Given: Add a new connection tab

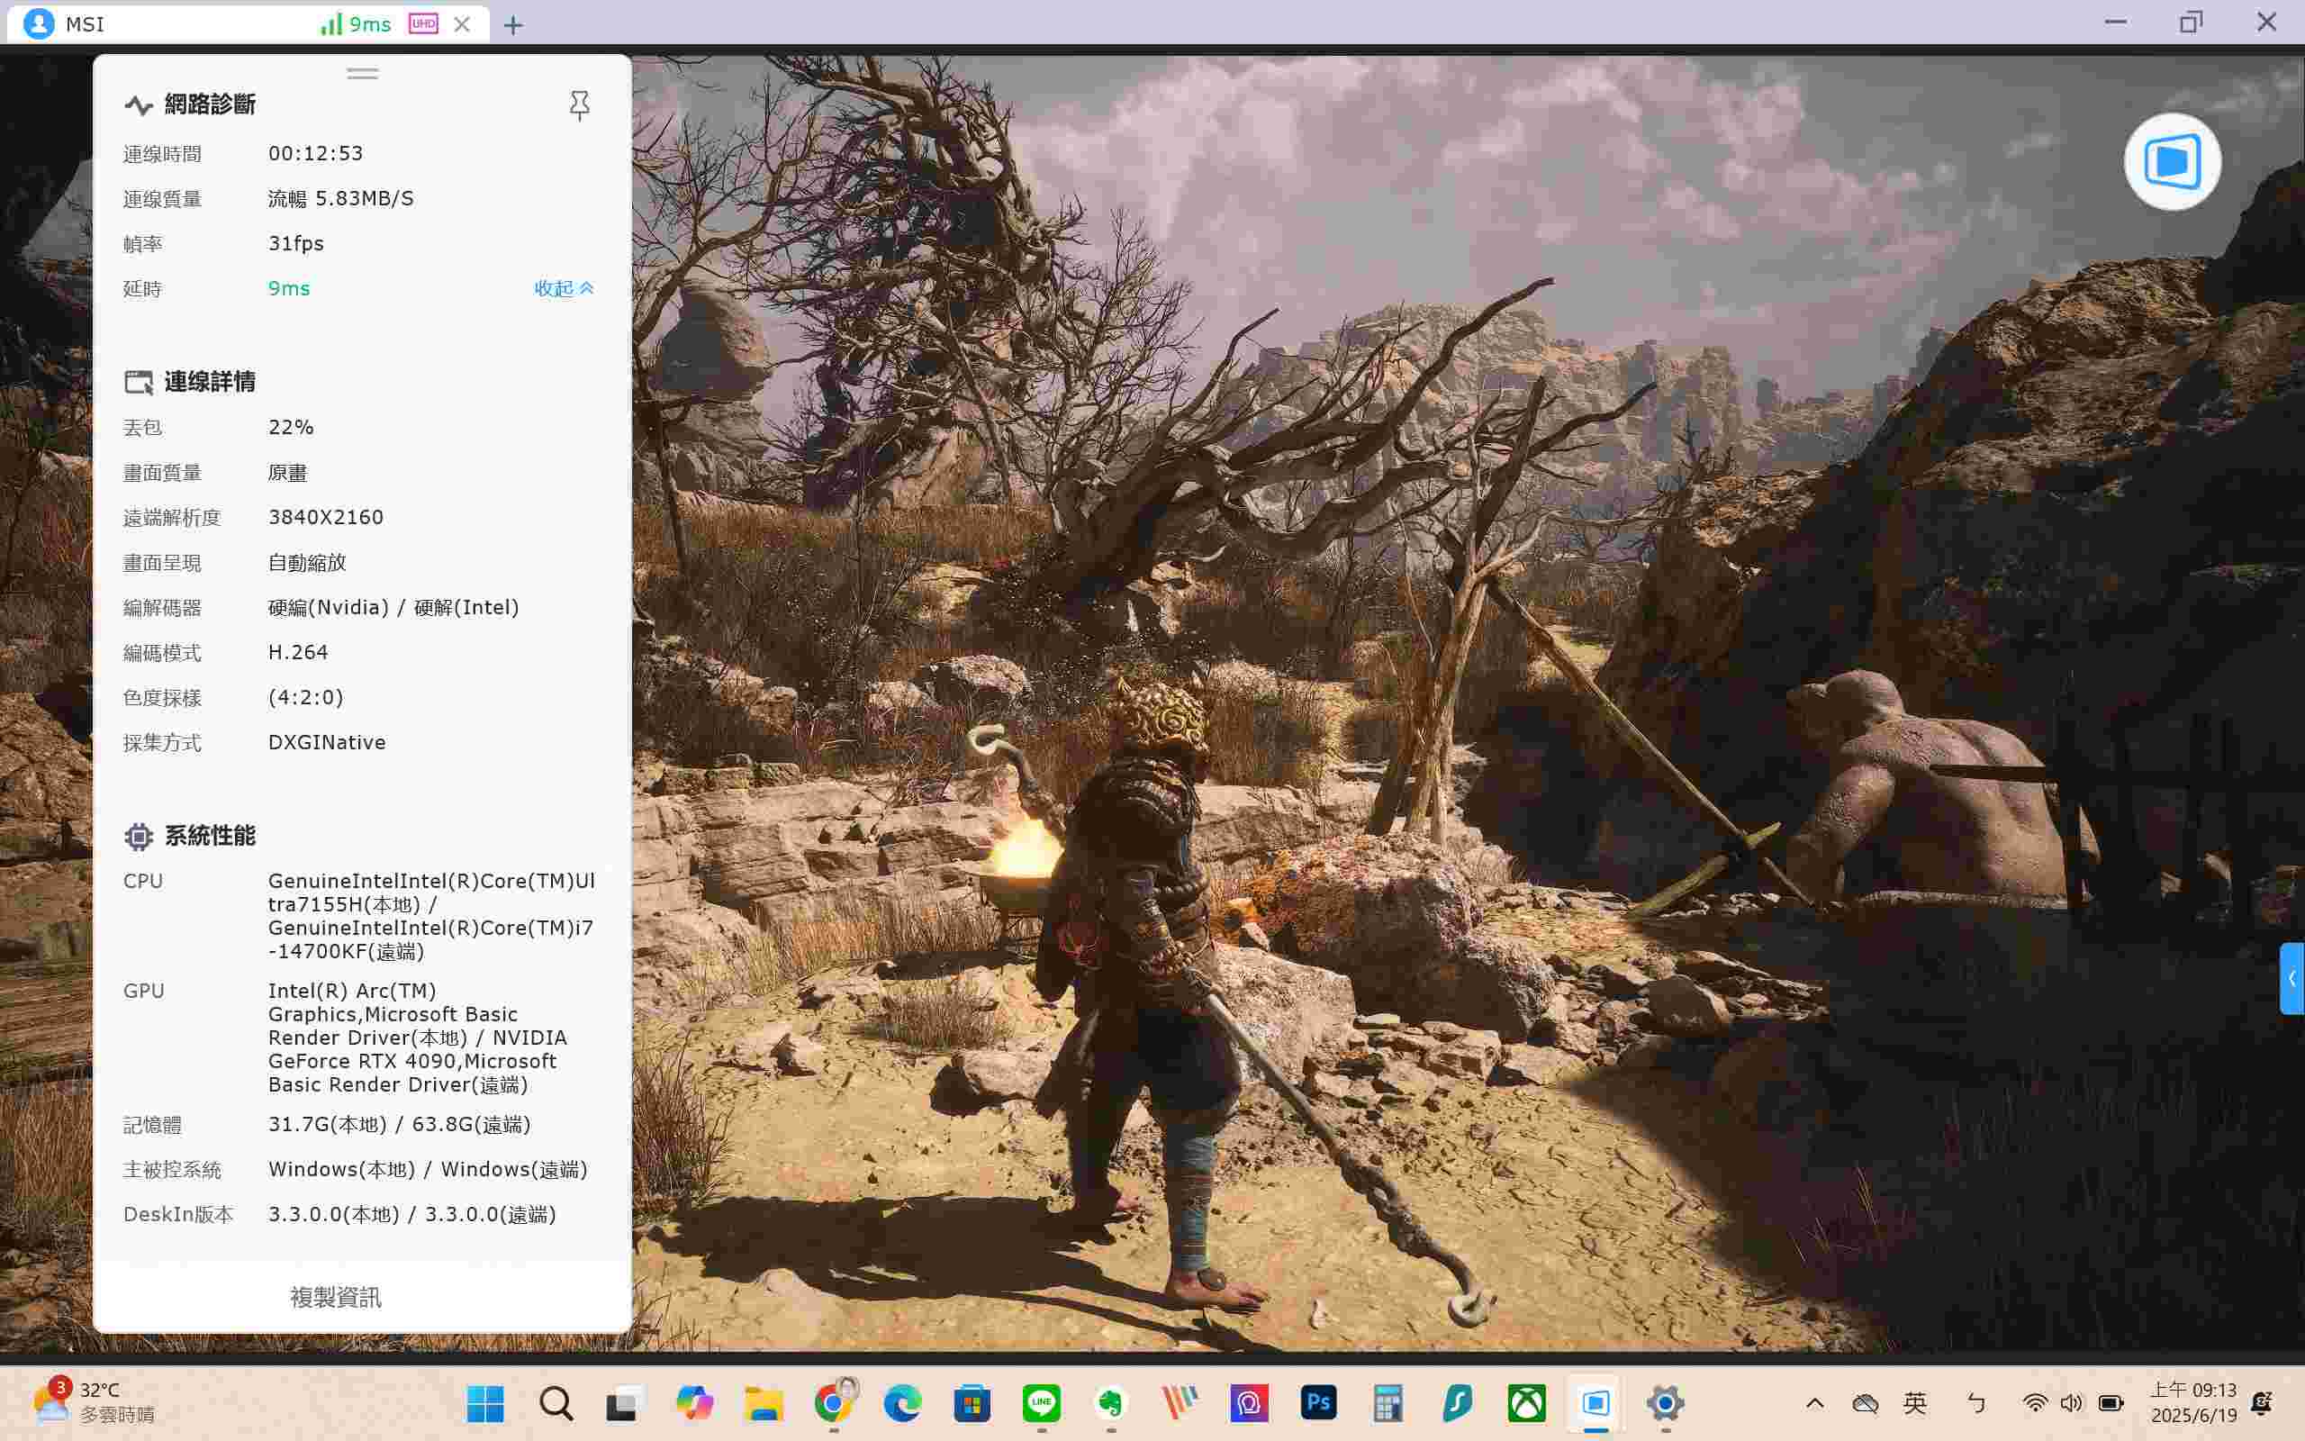Looking at the screenshot, I should pos(513,25).
